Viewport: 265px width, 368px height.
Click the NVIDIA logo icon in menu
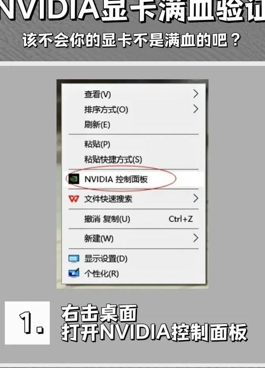tap(73, 179)
